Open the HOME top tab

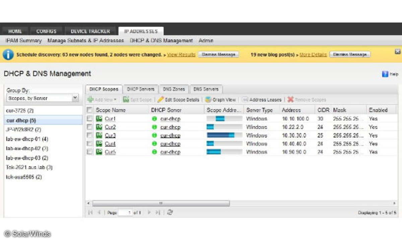click(15, 31)
